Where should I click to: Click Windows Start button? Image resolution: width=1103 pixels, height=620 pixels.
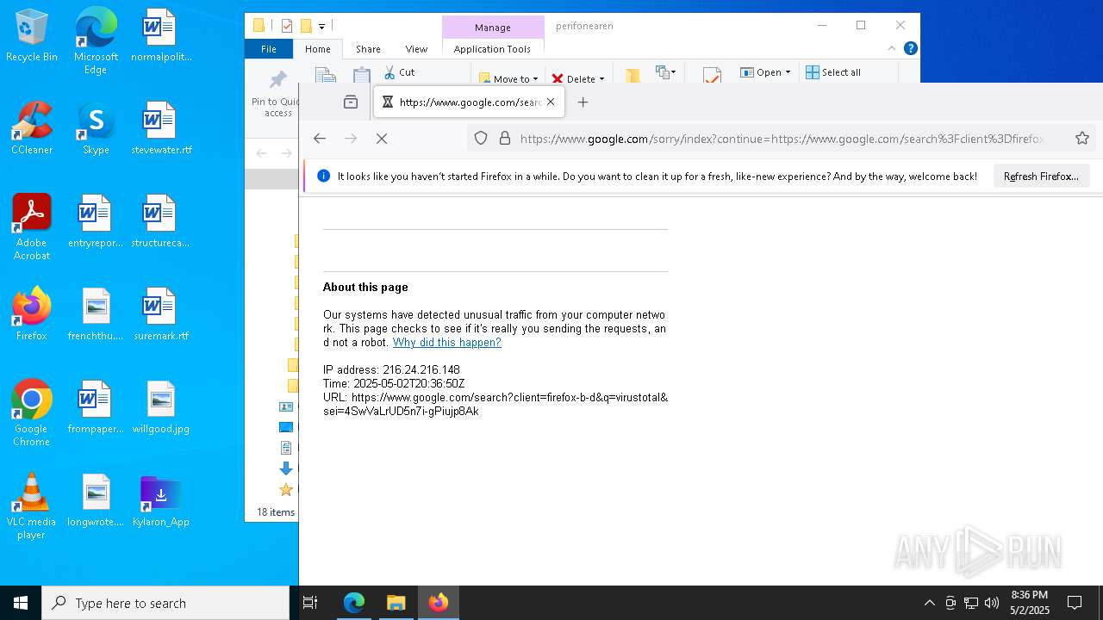(x=21, y=603)
